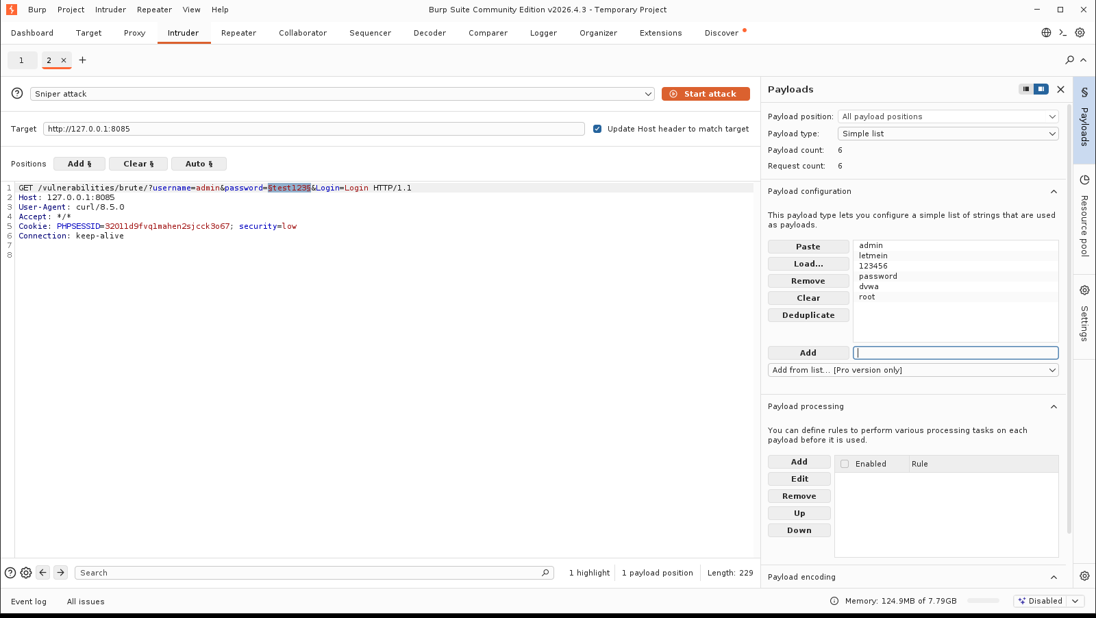Open the Payload position dropdown
Viewport: 1096px width, 618px height.
tap(948, 116)
